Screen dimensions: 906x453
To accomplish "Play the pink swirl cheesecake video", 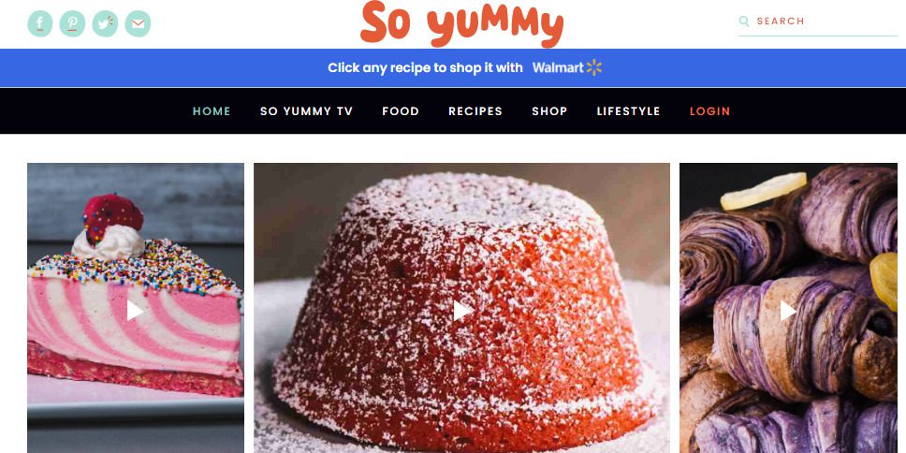I will [135, 311].
